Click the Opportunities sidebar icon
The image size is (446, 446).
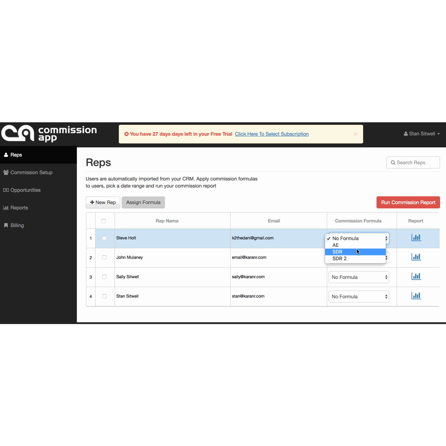coord(6,190)
